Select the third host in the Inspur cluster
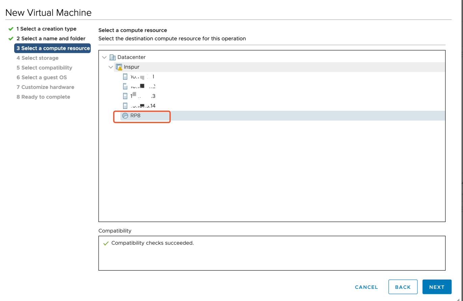This screenshot has width=463, height=301. [142, 96]
